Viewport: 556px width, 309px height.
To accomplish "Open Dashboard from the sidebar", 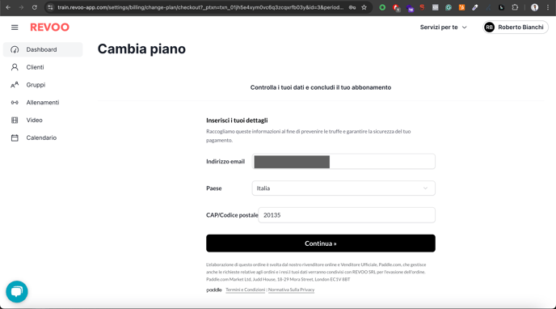I will click(x=43, y=49).
